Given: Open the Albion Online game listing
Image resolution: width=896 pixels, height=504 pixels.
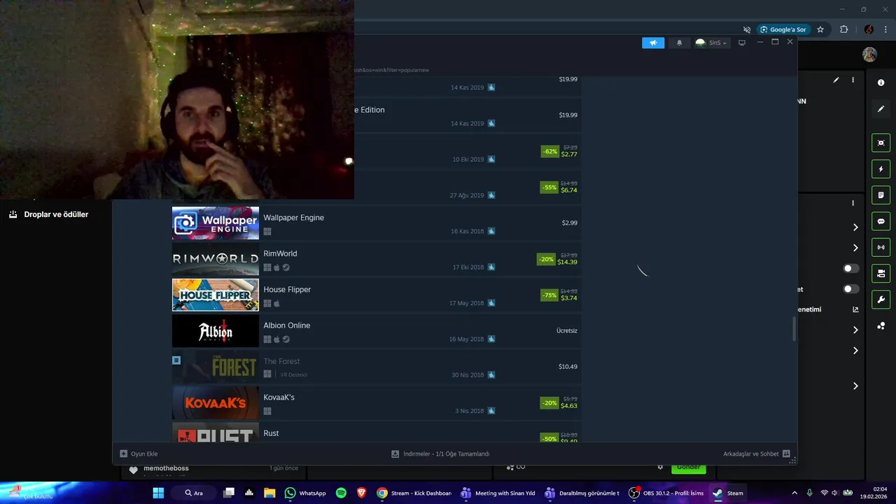Looking at the screenshot, I should click(x=377, y=331).
